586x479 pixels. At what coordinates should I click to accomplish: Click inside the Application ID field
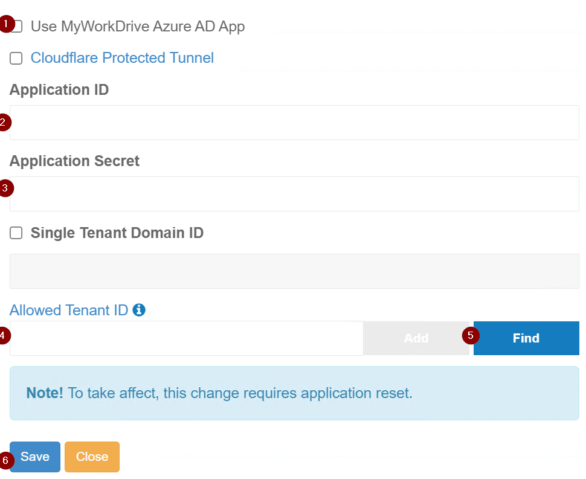click(294, 122)
